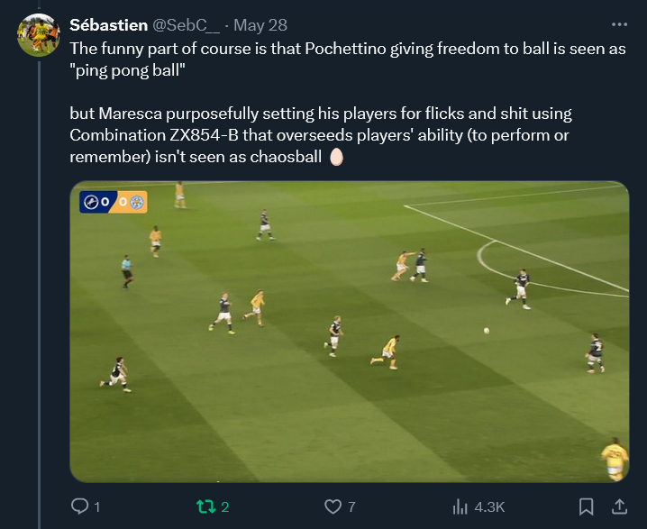Click the like count of 7
This screenshot has height=529, width=647.
[351, 507]
